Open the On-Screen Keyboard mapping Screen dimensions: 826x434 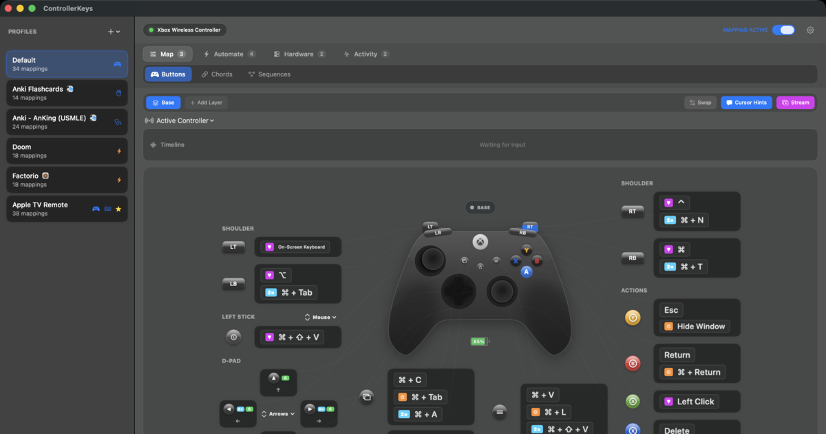coord(295,247)
